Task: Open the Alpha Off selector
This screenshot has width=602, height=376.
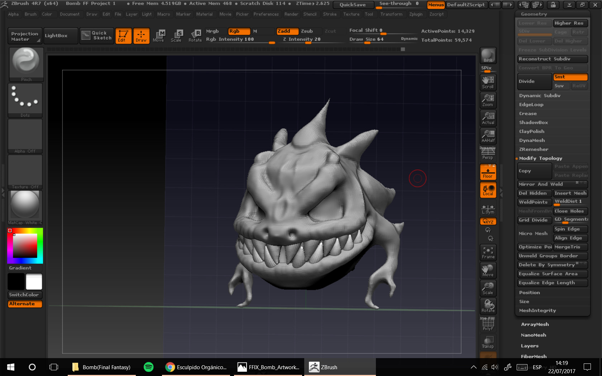Action: pos(25,136)
